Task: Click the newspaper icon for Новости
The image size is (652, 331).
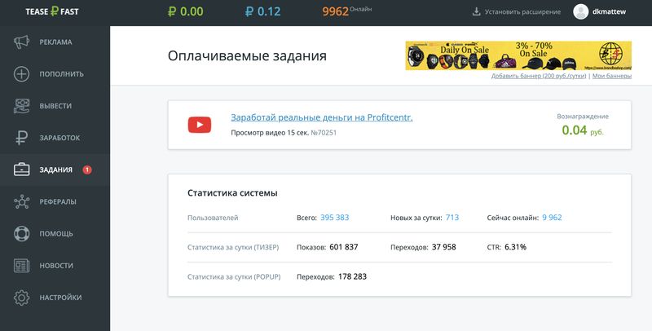Action: [x=22, y=266]
